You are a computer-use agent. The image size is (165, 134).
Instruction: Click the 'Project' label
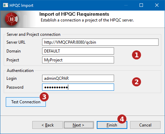13,60
